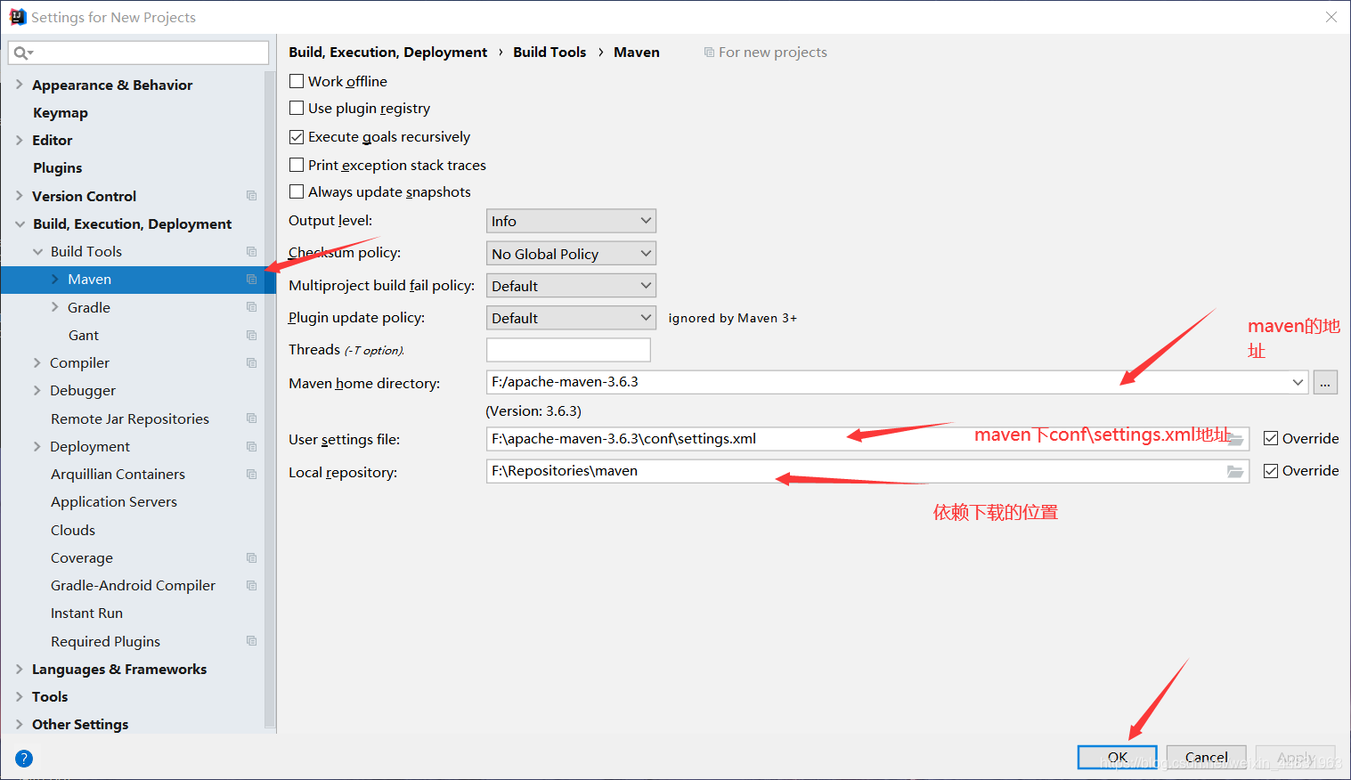Open Application Servers settings
Viewport: 1351px width, 780px height.
tap(114, 501)
